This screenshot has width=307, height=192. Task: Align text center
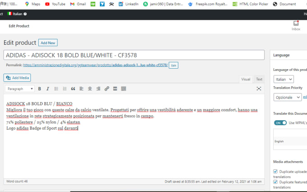(x=90, y=89)
